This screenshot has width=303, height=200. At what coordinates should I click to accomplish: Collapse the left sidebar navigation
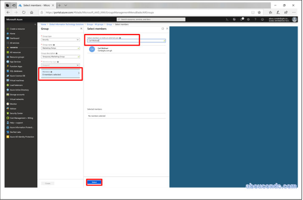[x=36, y=24]
